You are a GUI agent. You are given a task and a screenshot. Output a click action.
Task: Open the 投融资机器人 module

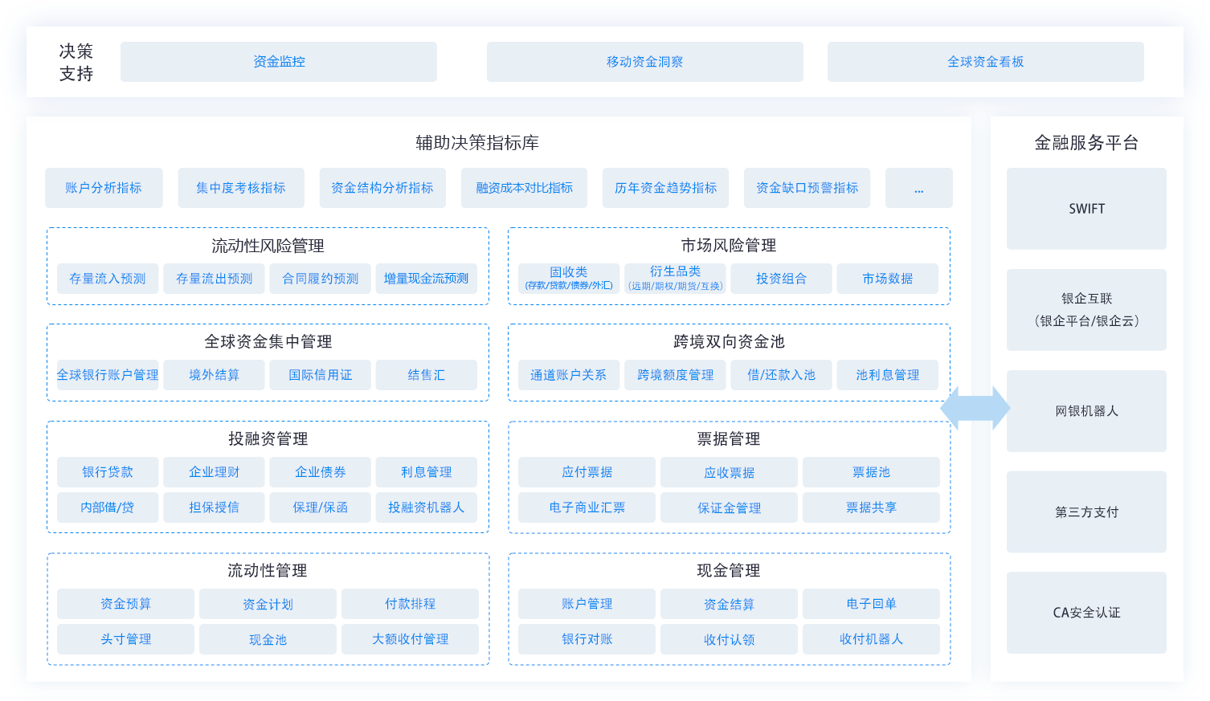point(427,507)
